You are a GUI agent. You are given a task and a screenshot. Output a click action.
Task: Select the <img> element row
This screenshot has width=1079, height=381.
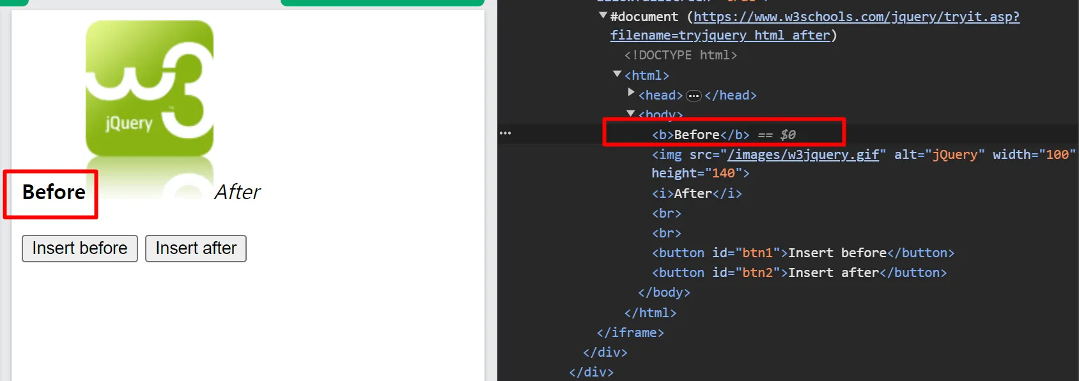tap(864, 163)
